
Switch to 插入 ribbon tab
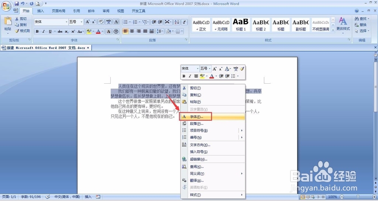click(40, 11)
